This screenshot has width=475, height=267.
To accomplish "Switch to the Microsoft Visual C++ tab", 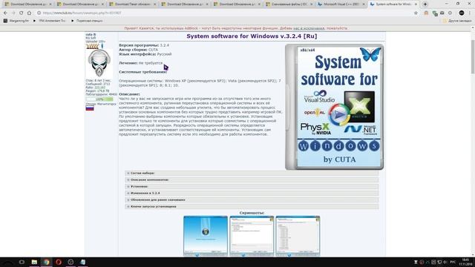I will click(341, 4).
